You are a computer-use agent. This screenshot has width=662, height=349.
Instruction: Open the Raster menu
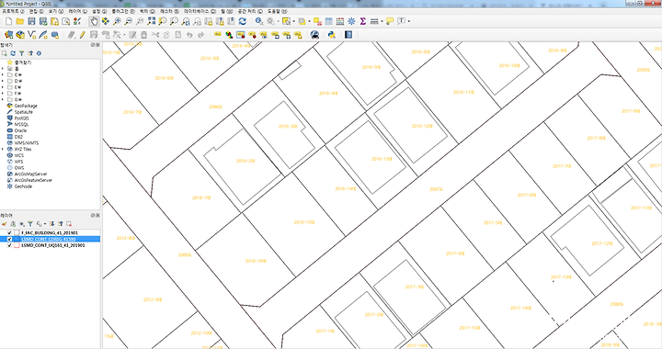coord(169,11)
